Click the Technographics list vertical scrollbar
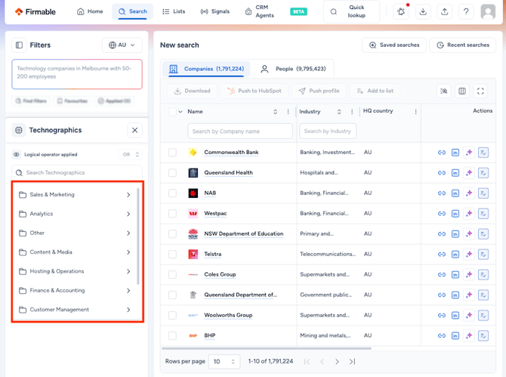Screen dimensions: 506x377 [138, 236]
